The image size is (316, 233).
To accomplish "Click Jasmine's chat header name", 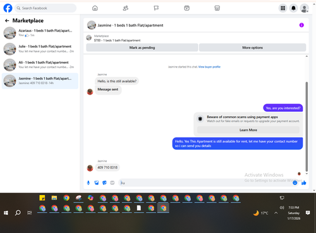I will (x=130, y=25).
